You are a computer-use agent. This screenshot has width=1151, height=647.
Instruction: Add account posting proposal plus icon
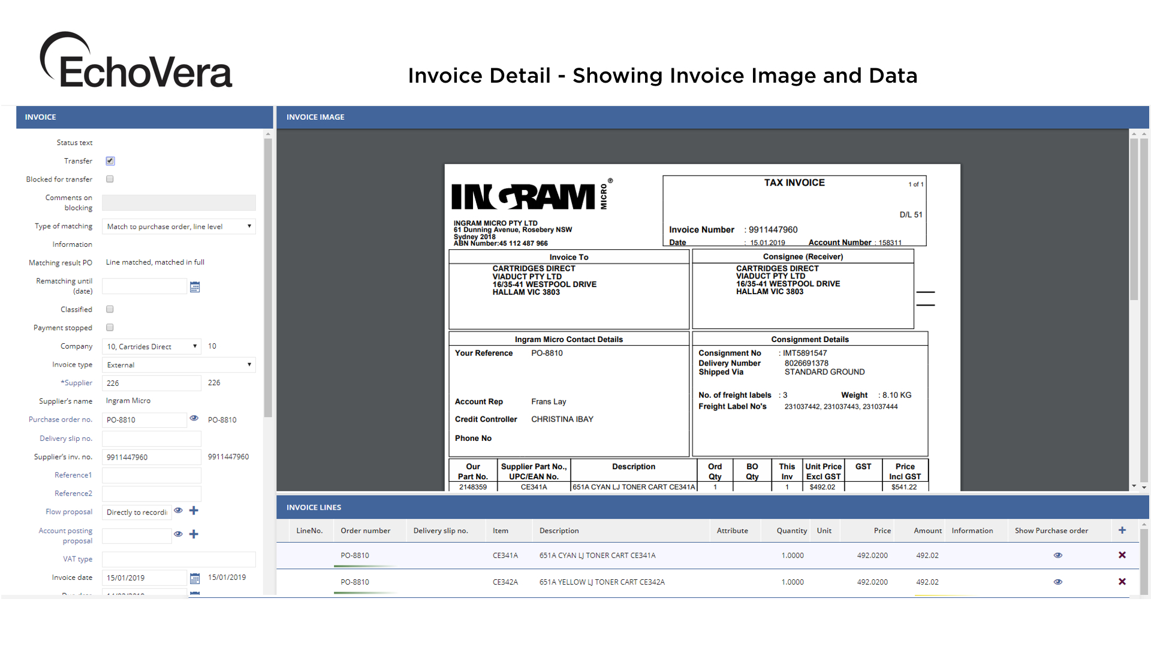pos(194,534)
